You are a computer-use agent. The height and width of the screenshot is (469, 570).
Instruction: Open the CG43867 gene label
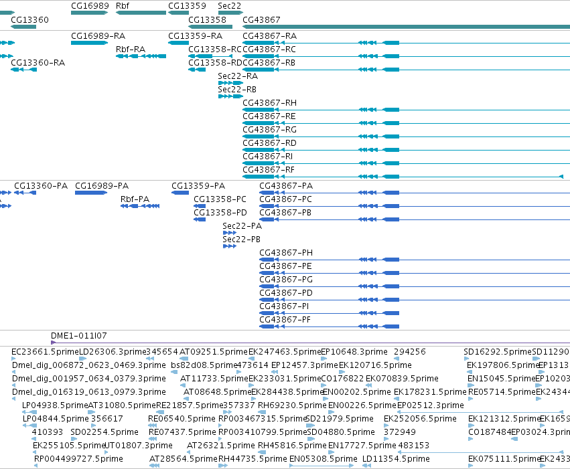261,19
